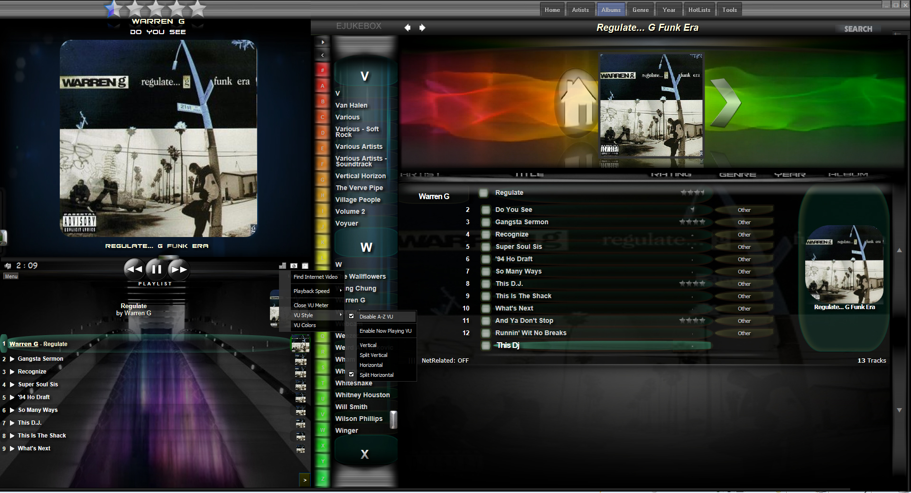Viewport: 911px width, 493px height.
Task: Jump to letter Z in alphabet strip
Action: tap(323, 479)
